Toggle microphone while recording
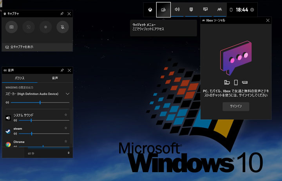282x181 pixels. click(63, 27)
